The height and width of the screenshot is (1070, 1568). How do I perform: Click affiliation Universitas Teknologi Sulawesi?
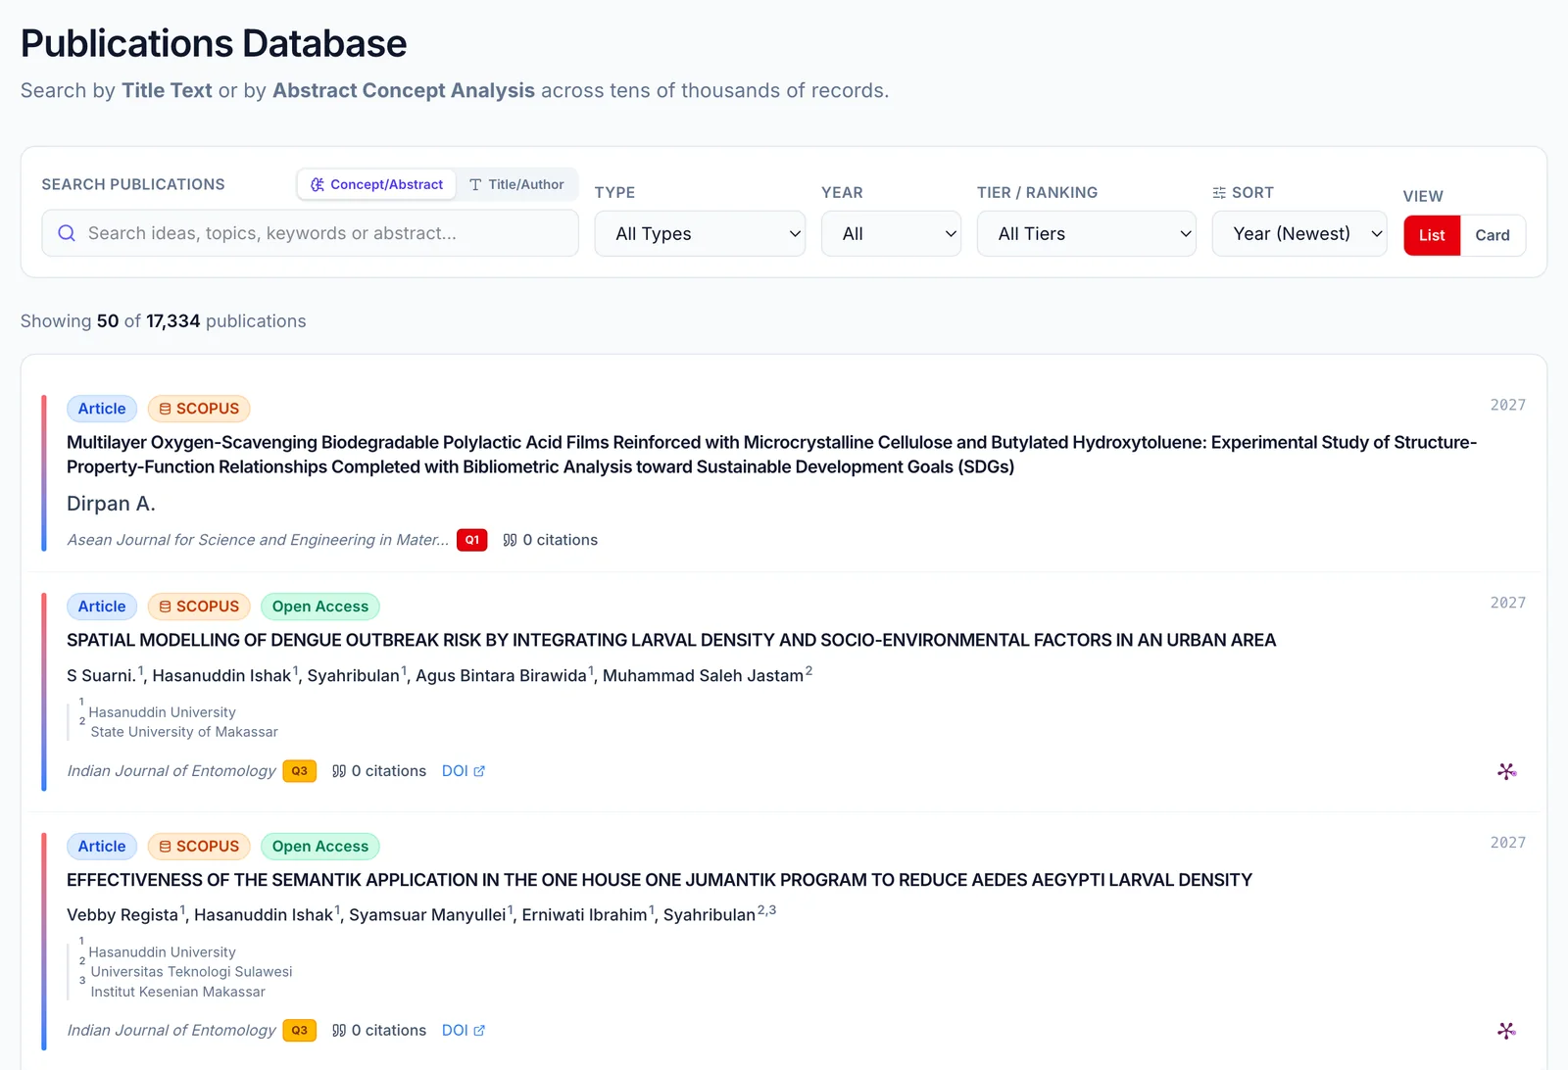[191, 972]
